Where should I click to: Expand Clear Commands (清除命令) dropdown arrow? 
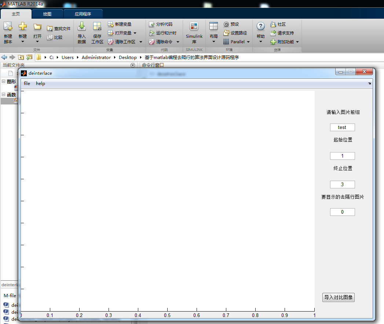click(178, 42)
